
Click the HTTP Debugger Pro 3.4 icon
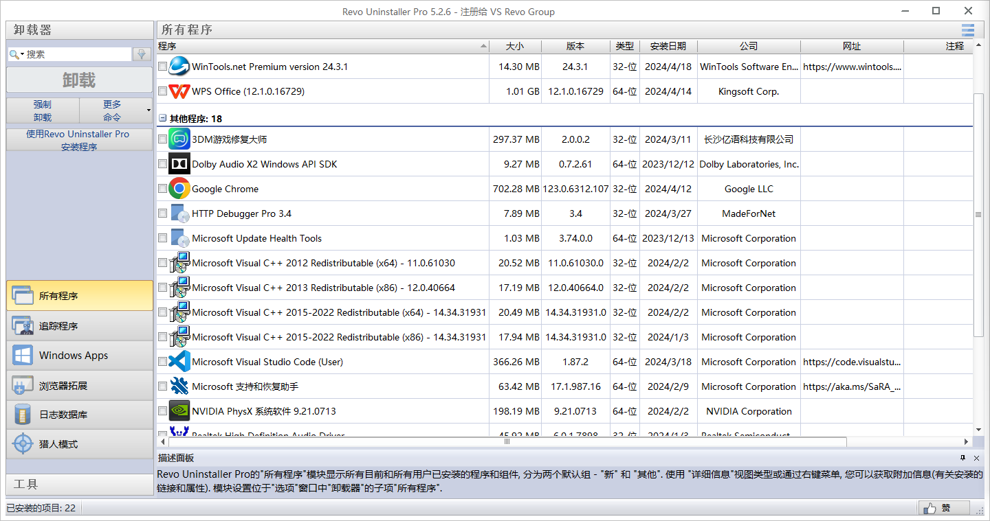[x=179, y=213]
